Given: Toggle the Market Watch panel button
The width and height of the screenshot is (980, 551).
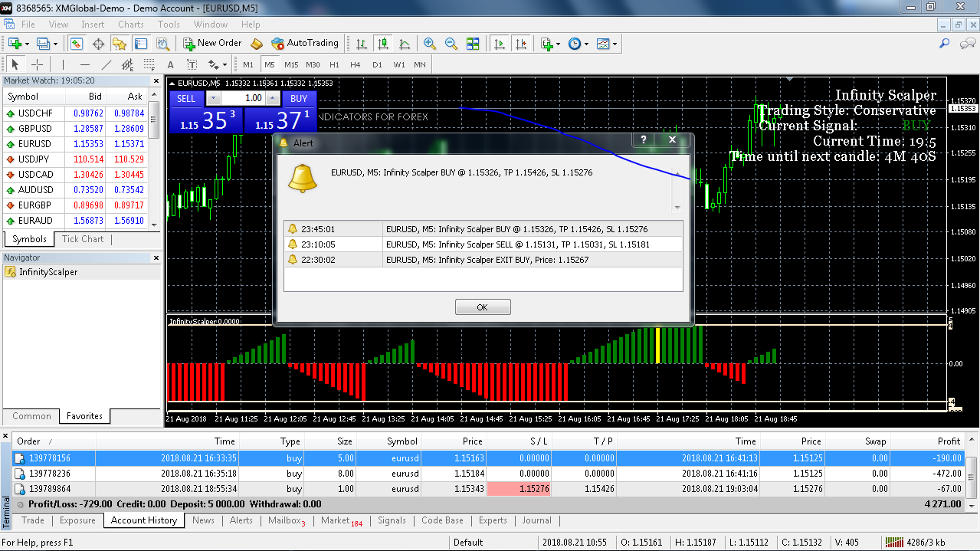Looking at the screenshot, I should [x=76, y=44].
